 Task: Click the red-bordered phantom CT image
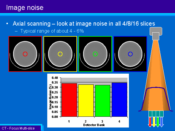[x=25, y=54]
